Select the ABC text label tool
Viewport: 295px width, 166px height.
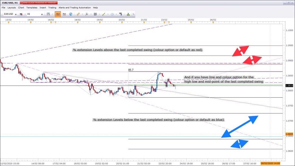121,14
